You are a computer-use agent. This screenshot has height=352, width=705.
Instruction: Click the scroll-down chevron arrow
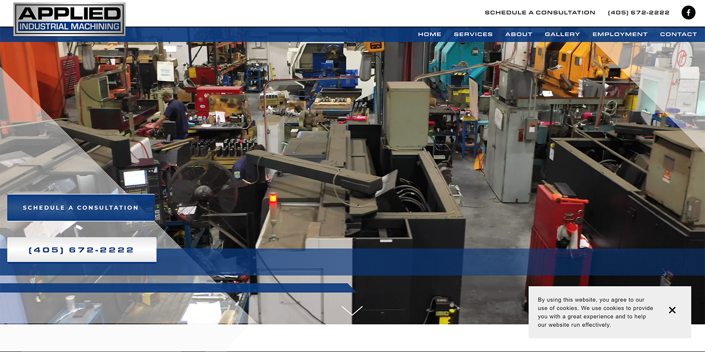[352, 311]
